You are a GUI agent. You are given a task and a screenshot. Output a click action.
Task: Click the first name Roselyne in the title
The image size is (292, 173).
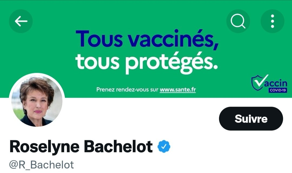tap(44, 146)
